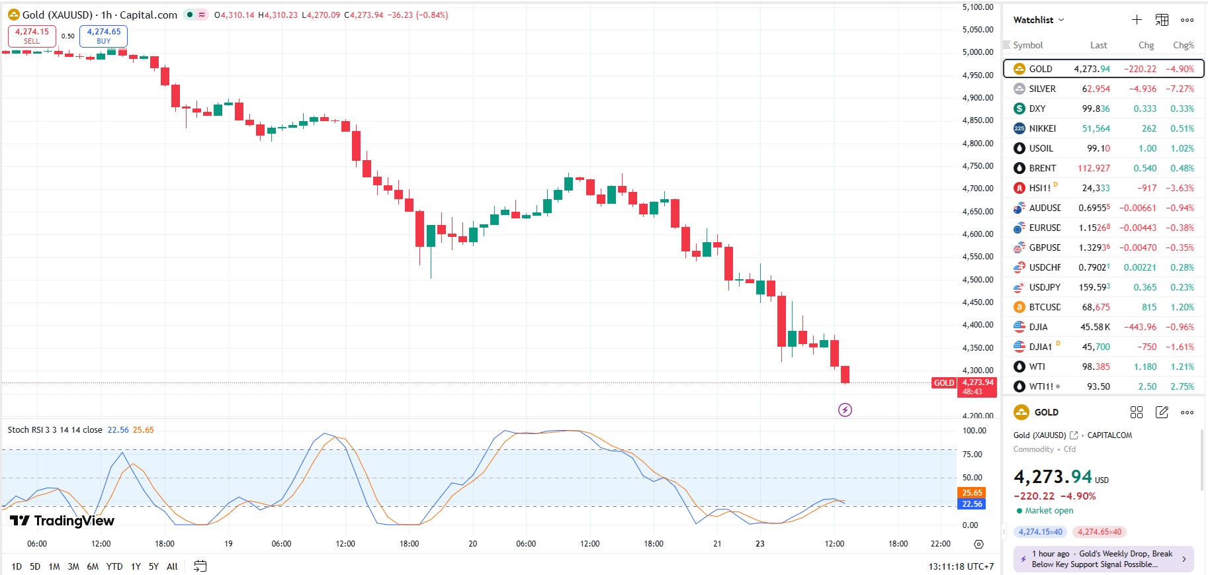Viewport: 1208px width, 575px height.
Task: Select the YTD time range
Action: coord(114,566)
